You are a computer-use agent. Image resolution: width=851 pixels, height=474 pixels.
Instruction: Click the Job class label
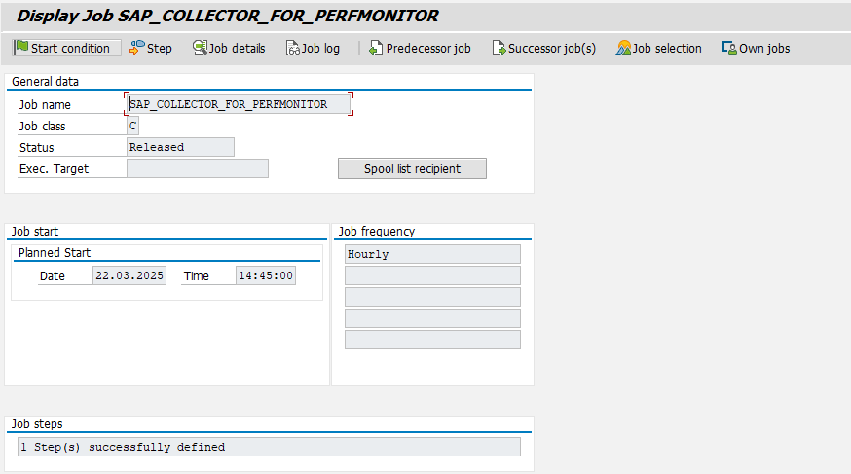coord(42,127)
